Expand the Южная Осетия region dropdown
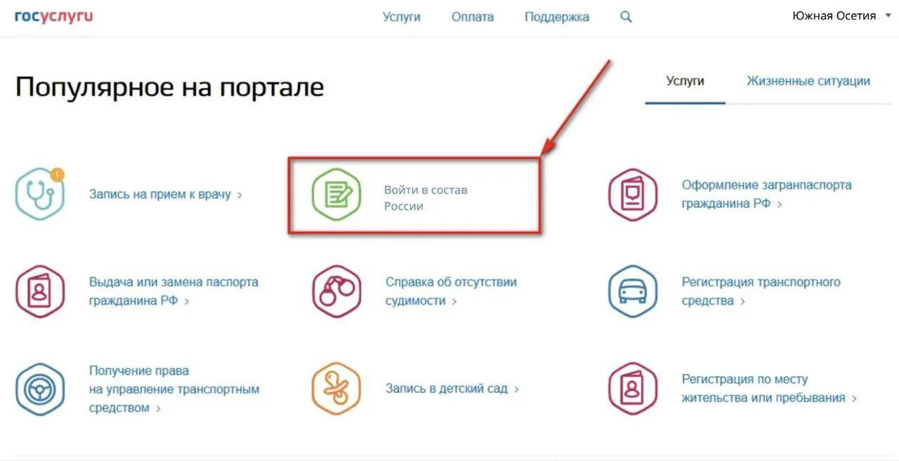899x461 pixels. (x=841, y=15)
